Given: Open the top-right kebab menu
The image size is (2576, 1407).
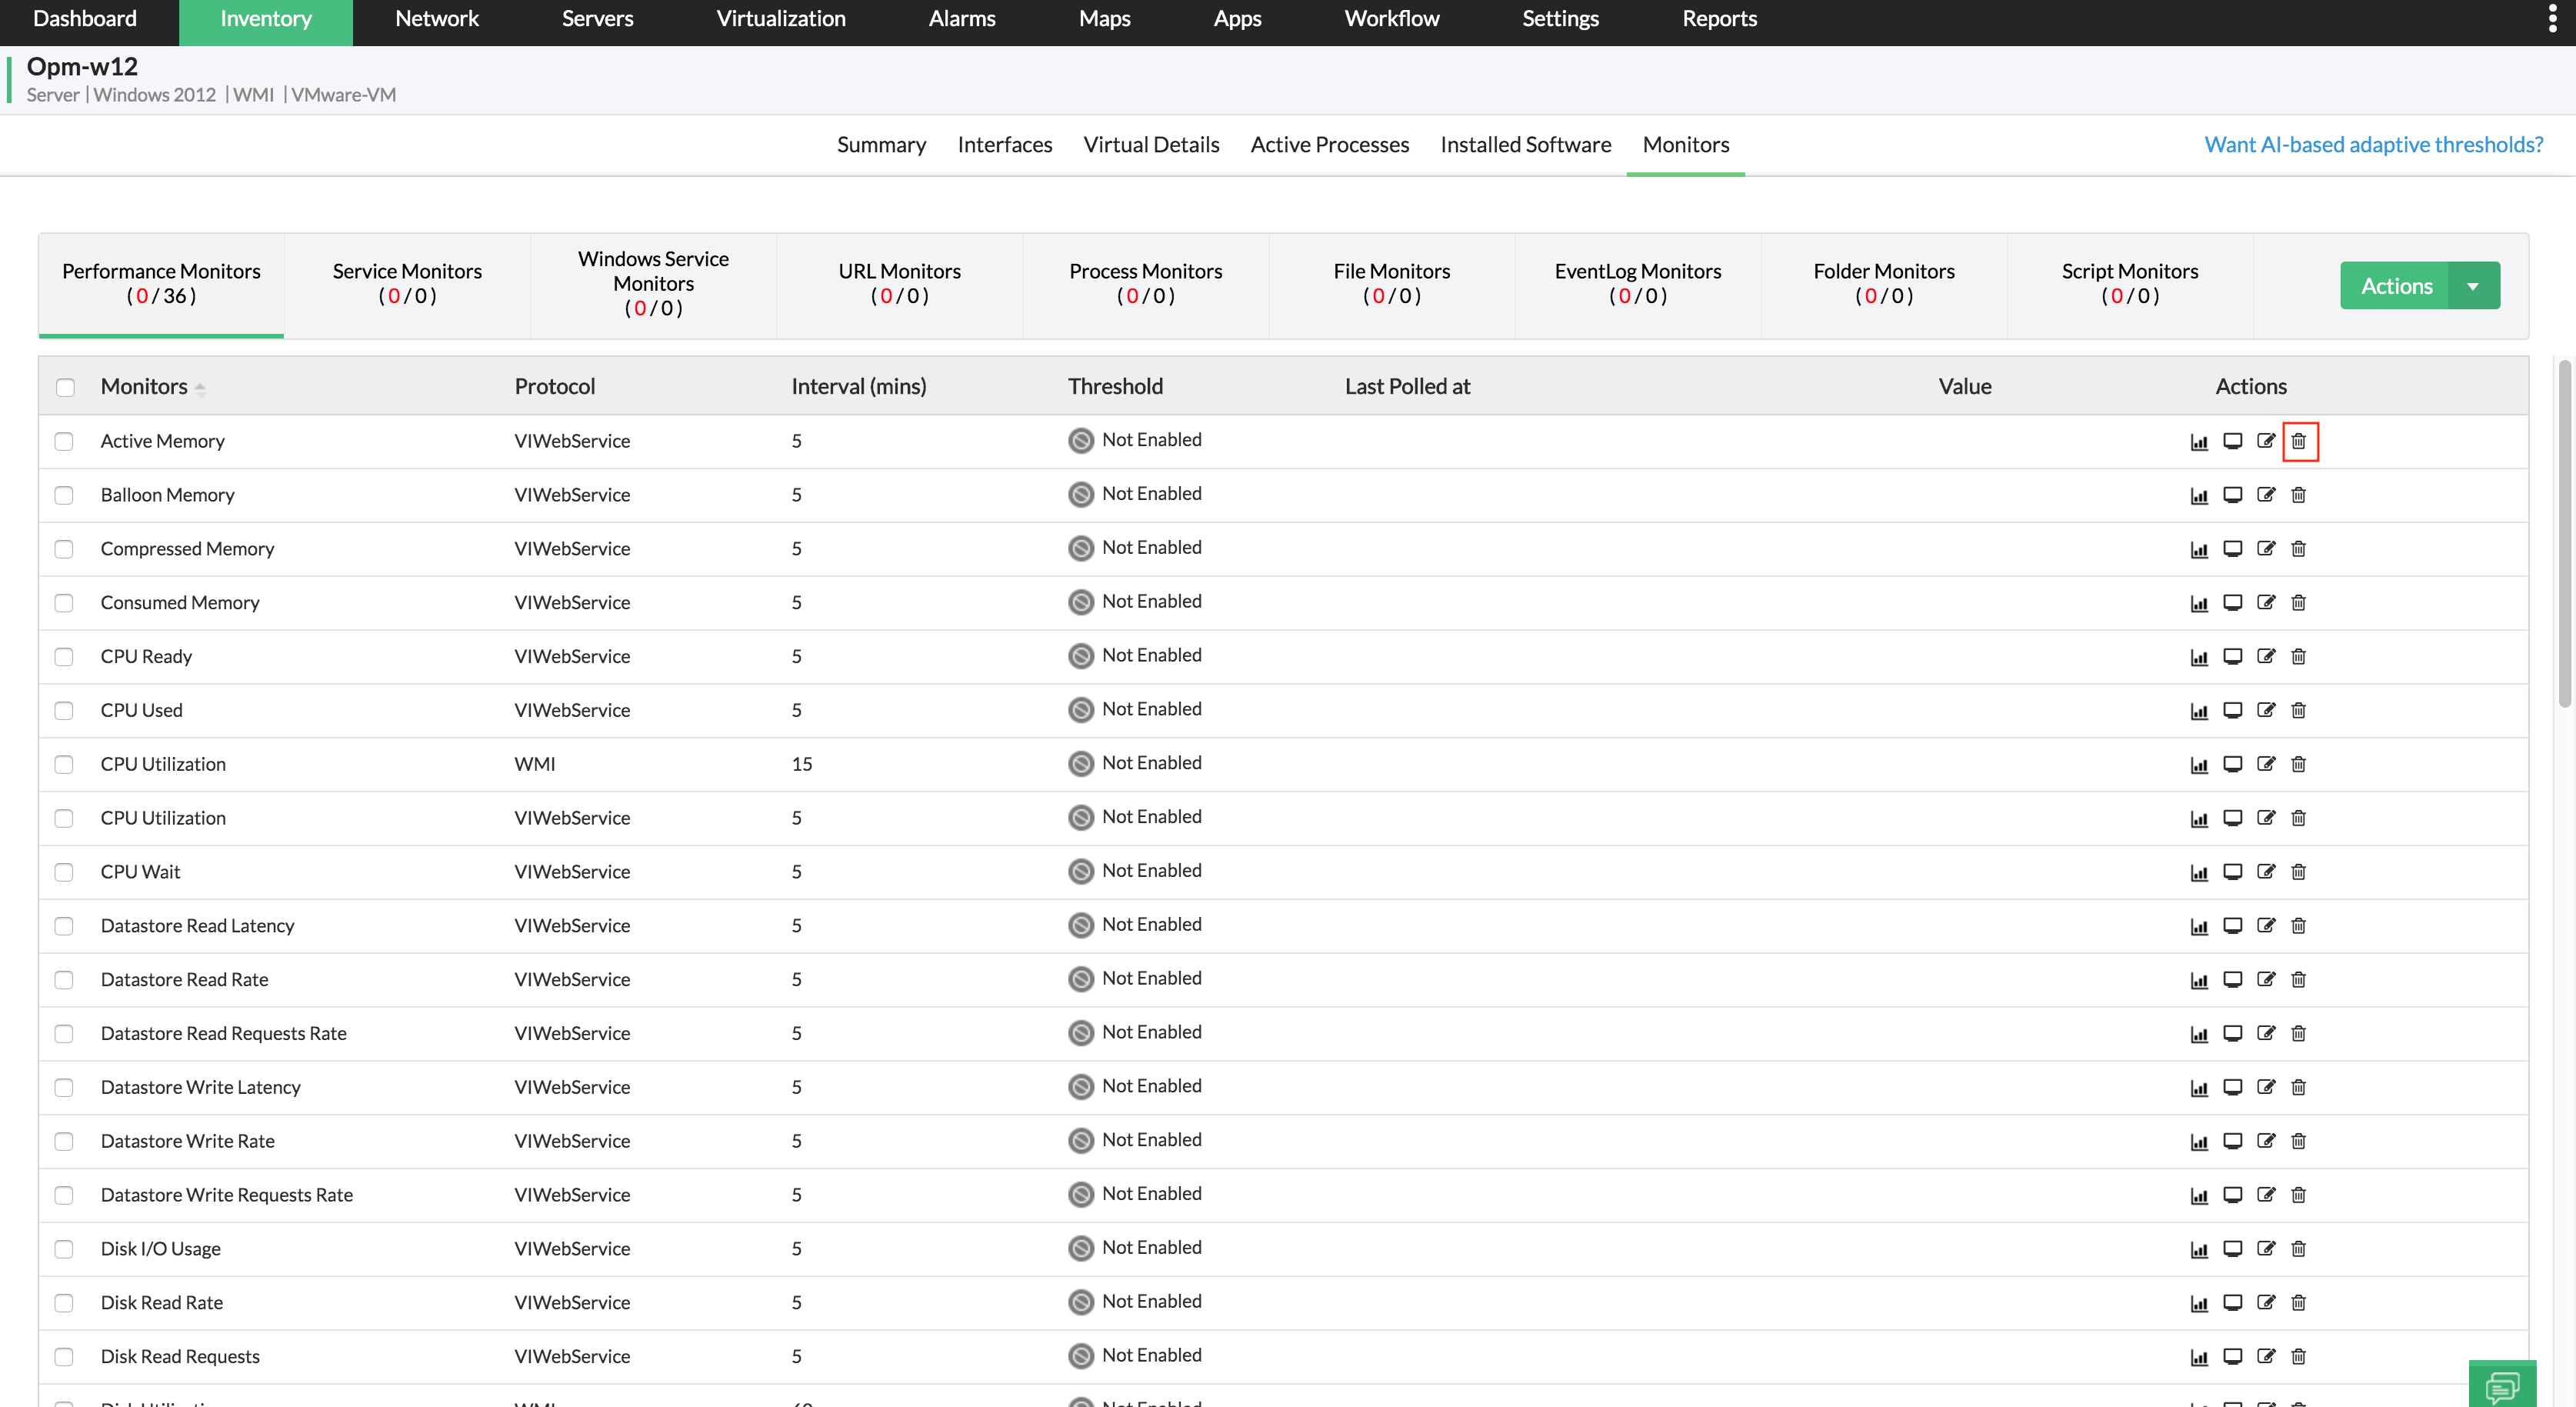Looking at the screenshot, I should 2552,19.
